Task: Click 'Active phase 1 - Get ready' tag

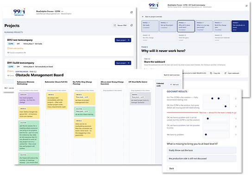Action: coord(32,44)
